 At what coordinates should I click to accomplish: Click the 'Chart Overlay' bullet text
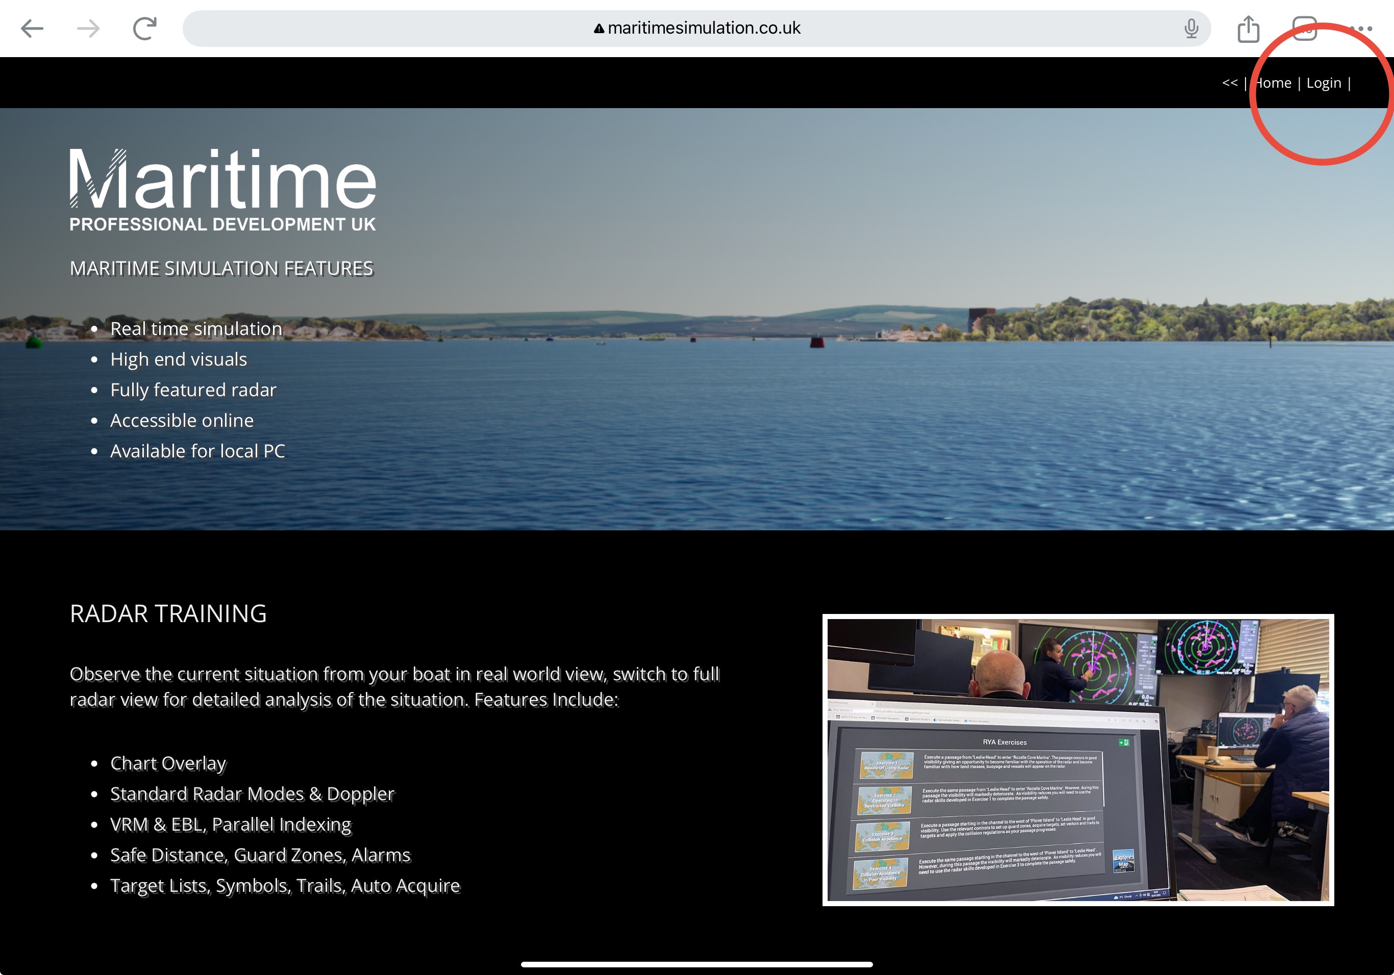(168, 763)
